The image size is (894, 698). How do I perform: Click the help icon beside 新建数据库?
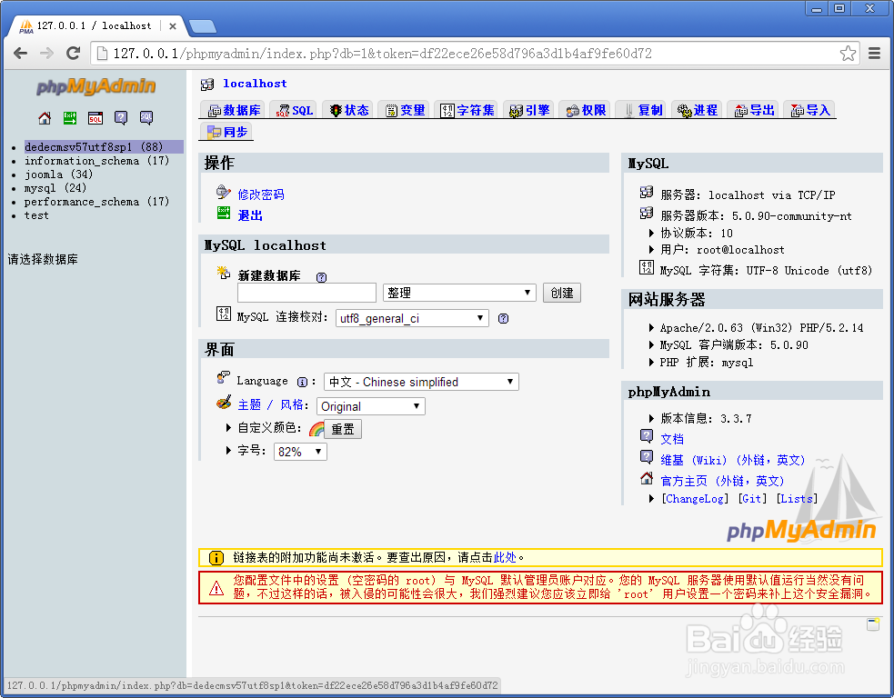coord(322,277)
